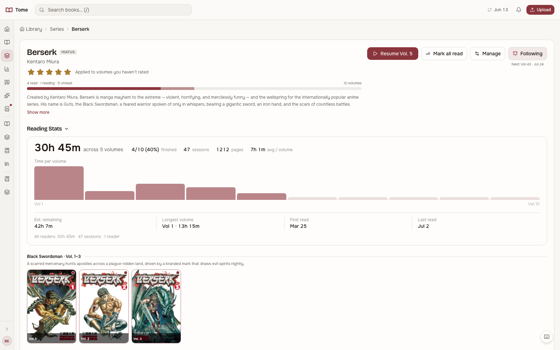560x350 pixels.
Task: Click the Vol 1 · 13h 15m longest volume
Action: click(x=181, y=226)
